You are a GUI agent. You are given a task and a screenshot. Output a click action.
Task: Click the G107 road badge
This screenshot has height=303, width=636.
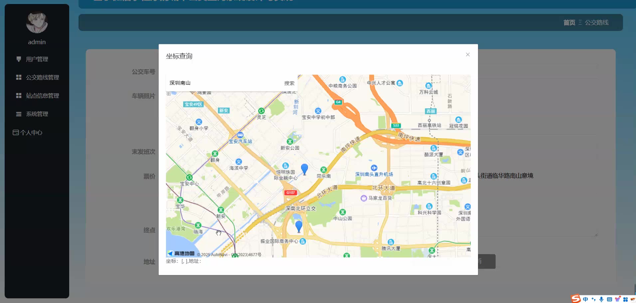[x=290, y=193]
